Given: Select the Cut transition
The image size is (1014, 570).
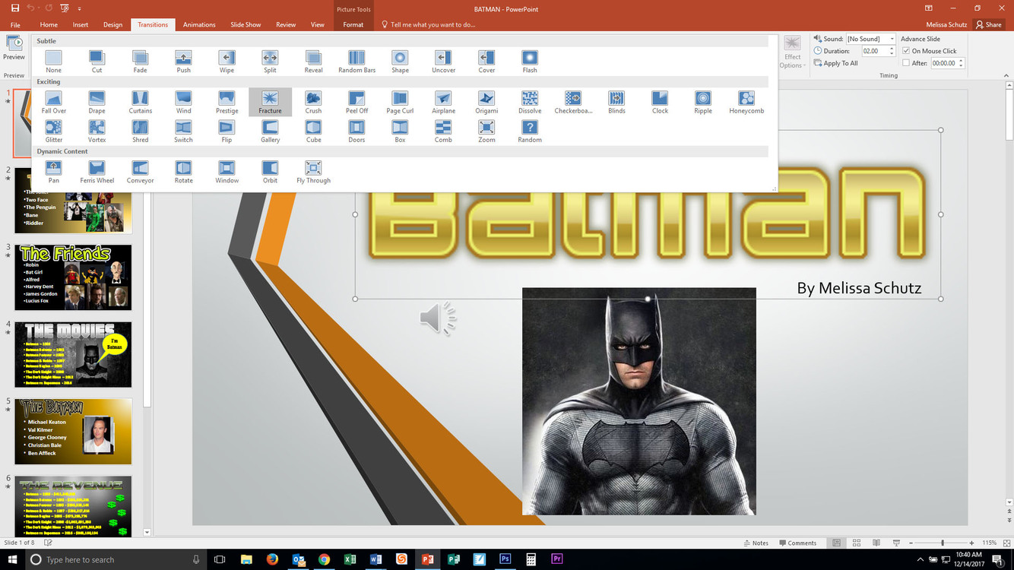Looking at the screenshot, I should tap(97, 62).
